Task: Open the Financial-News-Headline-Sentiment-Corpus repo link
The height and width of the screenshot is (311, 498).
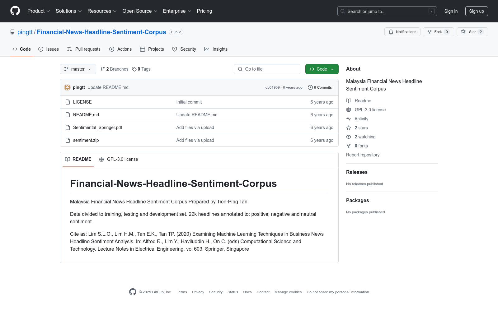Action: (101, 32)
